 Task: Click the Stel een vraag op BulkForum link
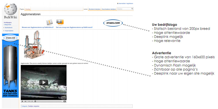pos(74,27)
